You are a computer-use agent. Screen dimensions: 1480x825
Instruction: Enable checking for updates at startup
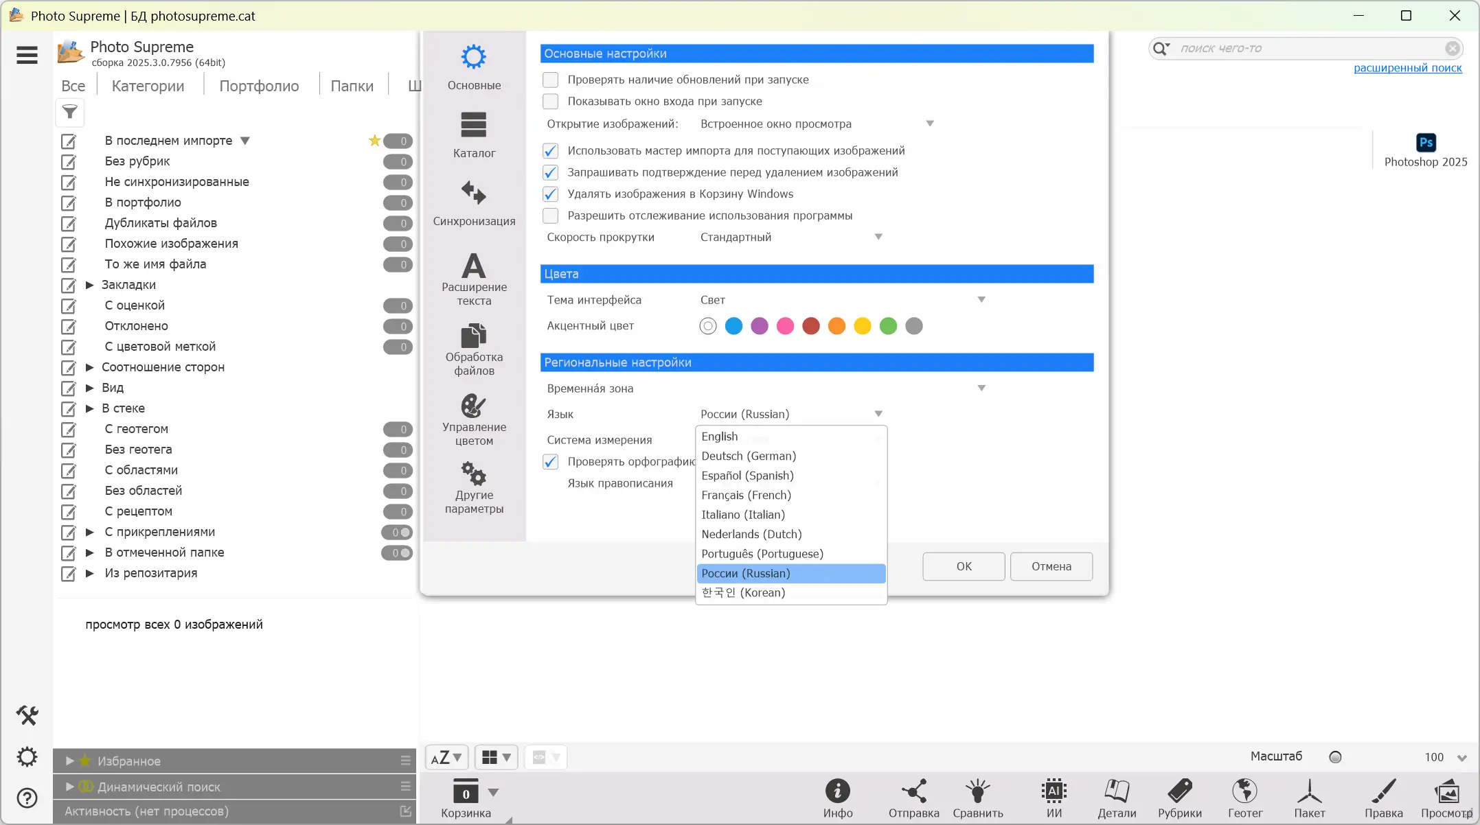(550, 80)
